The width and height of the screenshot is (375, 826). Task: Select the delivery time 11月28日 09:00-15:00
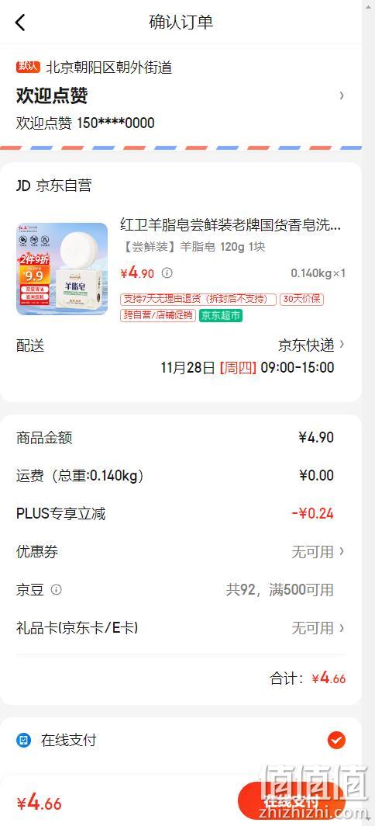click(247, 367)
